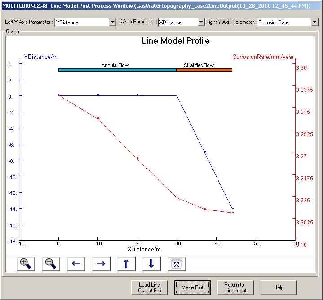Open the Right Y Axis Parameter dropdown
The width and height of the screenshot is (323, 300).
[x=314, y=22]
